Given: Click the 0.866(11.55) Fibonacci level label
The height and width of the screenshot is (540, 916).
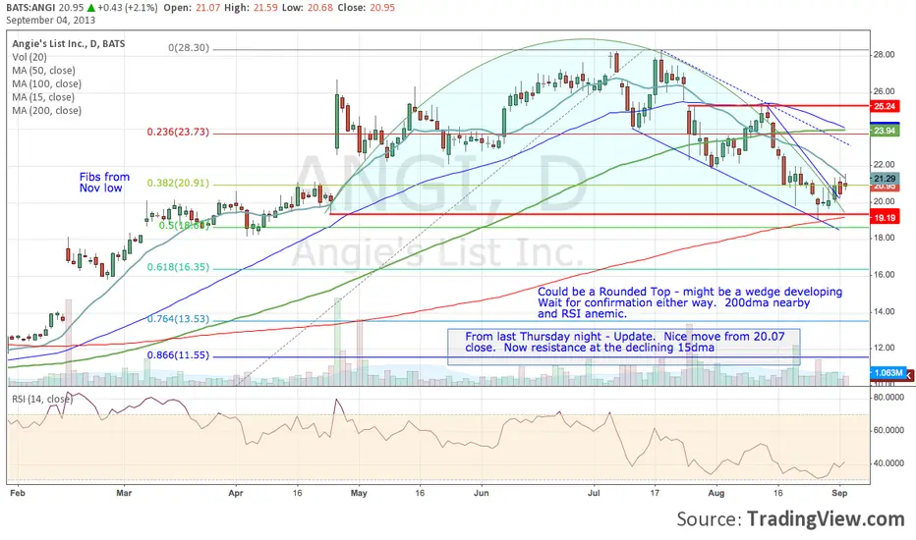Looking at the screenshot, I should coord(178,355).
